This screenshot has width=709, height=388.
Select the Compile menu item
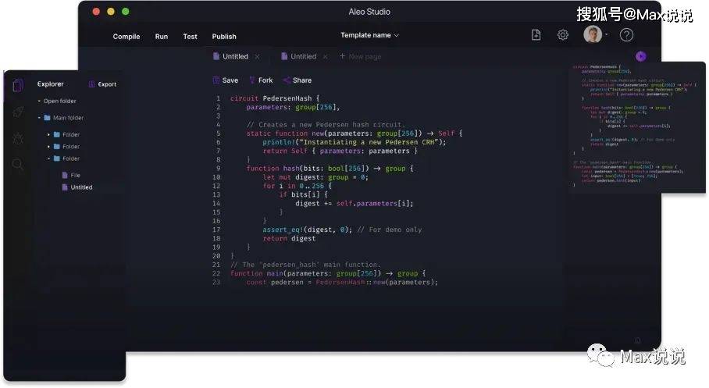pos(126,37)
